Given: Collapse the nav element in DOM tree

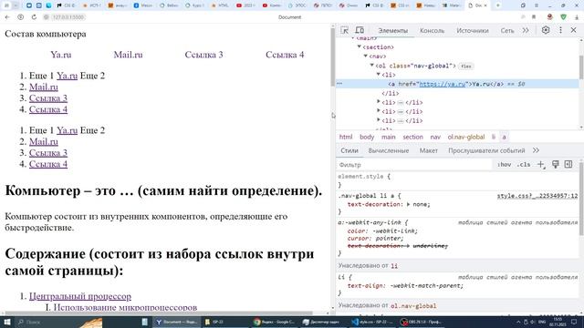Looking at the screenshot, I should [x=365, y=56].
